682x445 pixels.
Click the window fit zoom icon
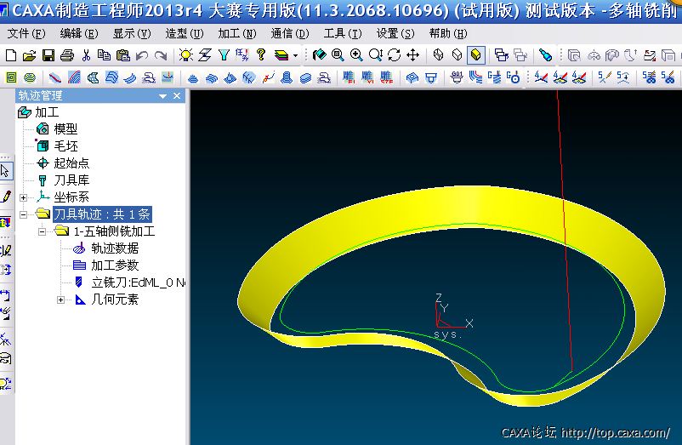click(338, 54)
